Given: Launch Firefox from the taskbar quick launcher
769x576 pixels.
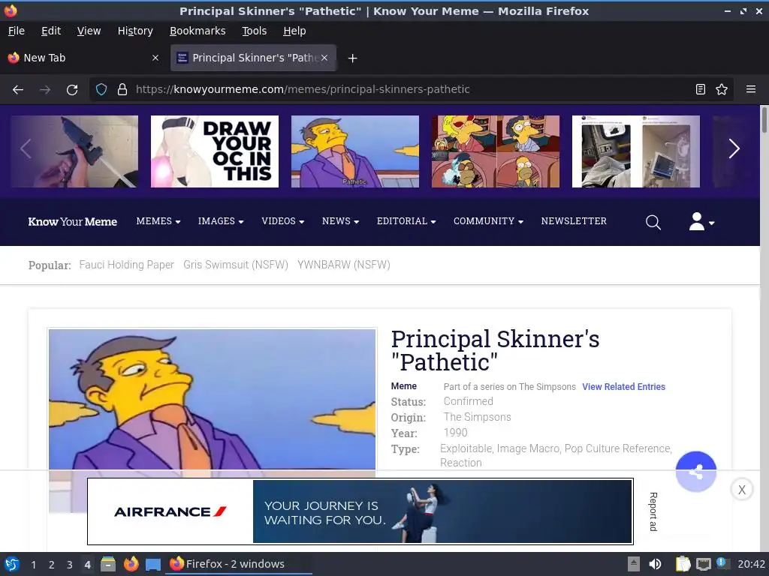Looking at the screenshot, I should coord(131,564).
